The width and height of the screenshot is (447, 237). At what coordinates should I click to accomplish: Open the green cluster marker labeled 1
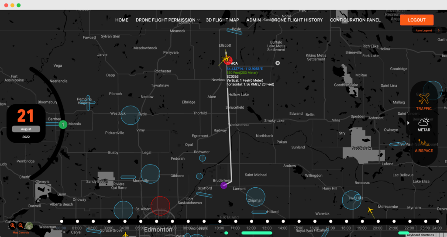(63, 124)
